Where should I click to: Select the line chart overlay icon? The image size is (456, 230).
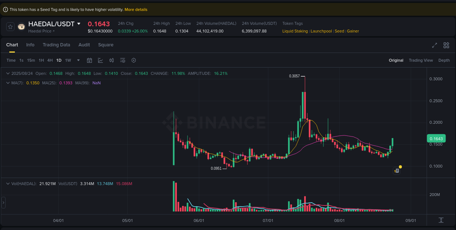(100, 60)
